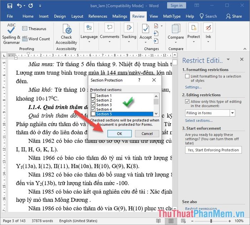The image size is (250, 225).
Task: Open the Ink tools
Action: [208, 33]
